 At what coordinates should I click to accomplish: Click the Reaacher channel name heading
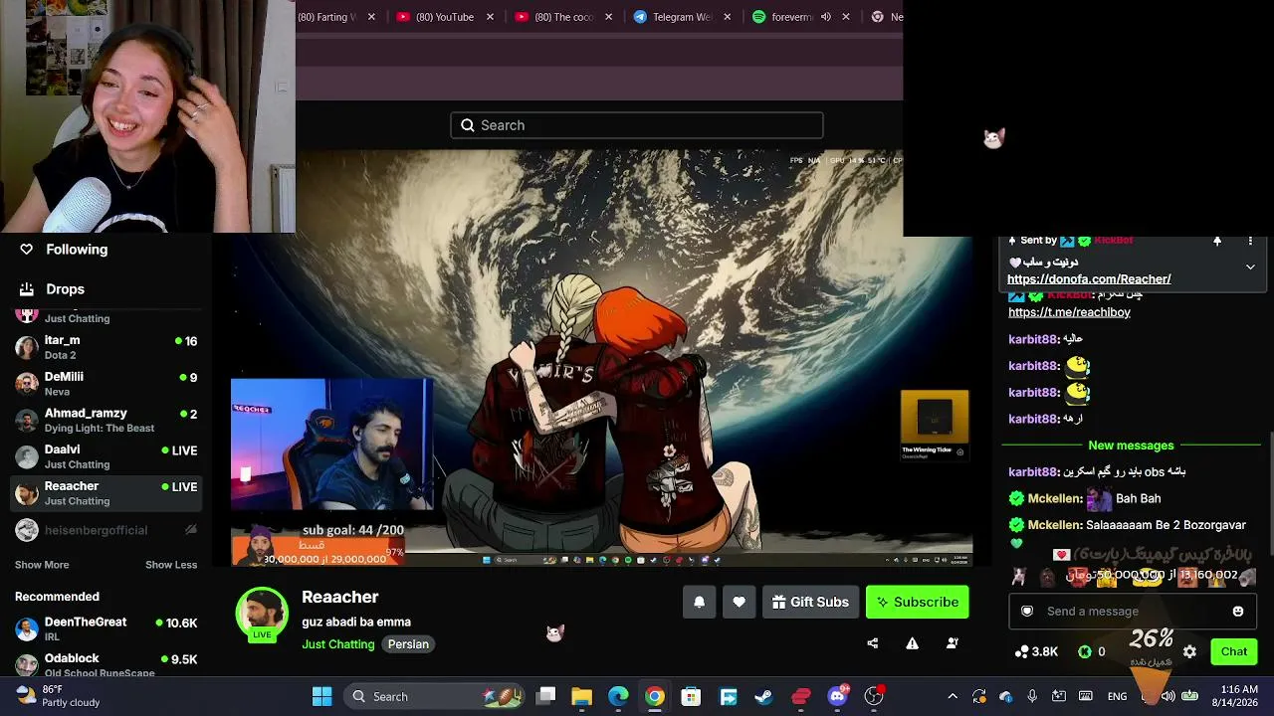pos(340,597)
